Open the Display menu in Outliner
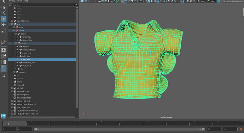This screenshot has height=133, width=244. [x=12, y=1]
